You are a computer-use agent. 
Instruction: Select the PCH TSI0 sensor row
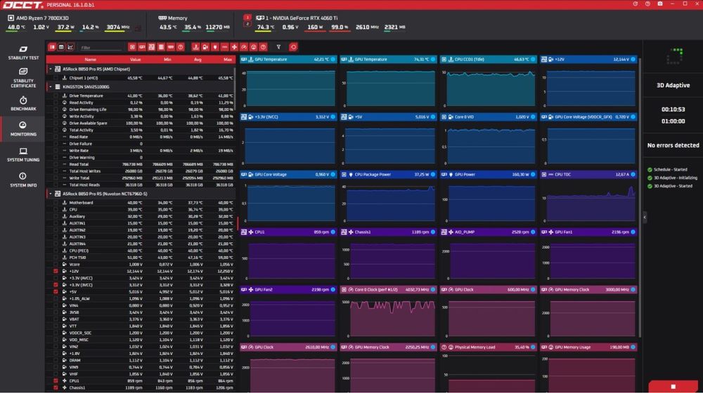(x=141, y=258)
